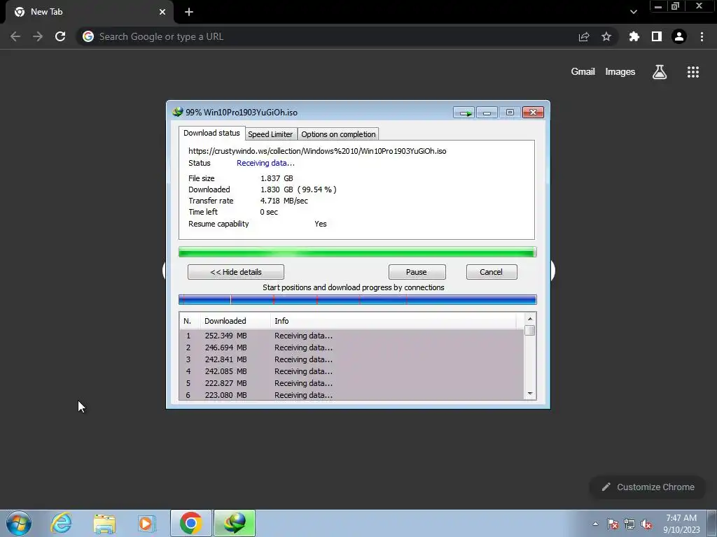The width and height of the screenshot is (717, 537).
Task: Switch to the Download status tab
Action: [211, 134]
